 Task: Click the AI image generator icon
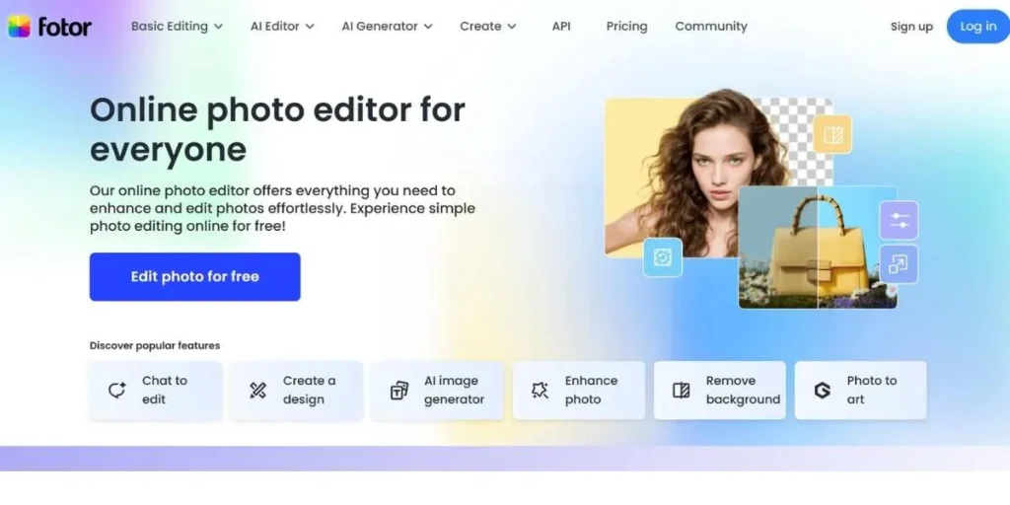[399, 391]
